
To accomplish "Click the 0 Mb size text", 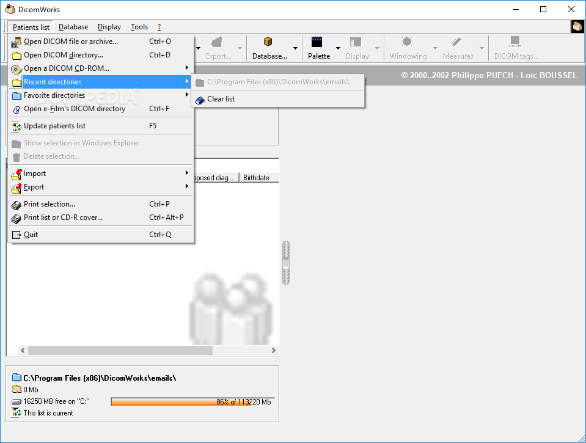I will pyautogui.click(x=31, y=390).
